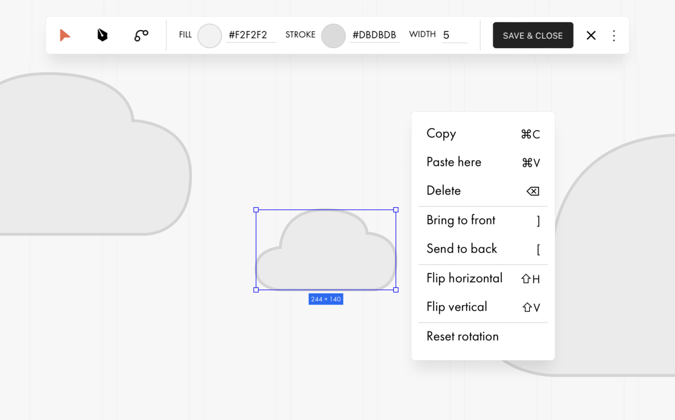Click the top-right selection handle
The image size is (675, 420).
[396, 210]
